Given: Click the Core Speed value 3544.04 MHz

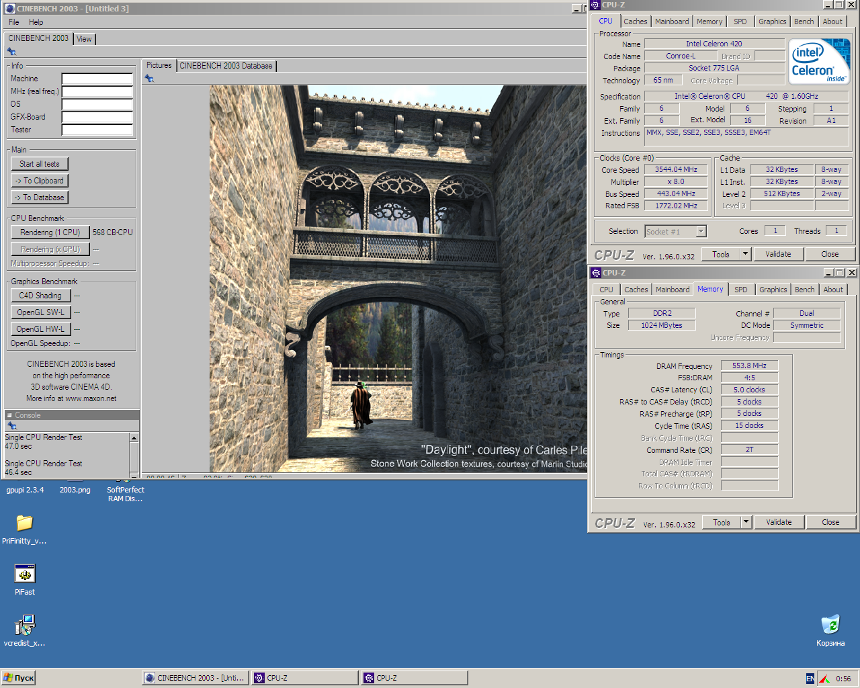Looking at the screenshot, I should pyautogui.click(x=676, y=170).
